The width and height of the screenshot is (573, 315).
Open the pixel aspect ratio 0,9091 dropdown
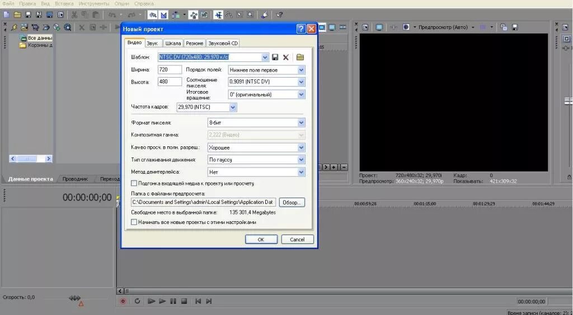(x=301, y=82)
